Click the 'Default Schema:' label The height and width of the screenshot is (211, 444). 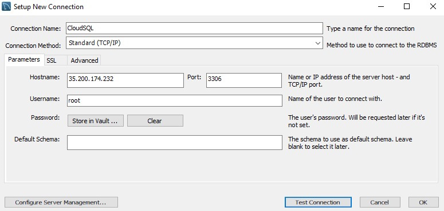click(x=37, y=139)
